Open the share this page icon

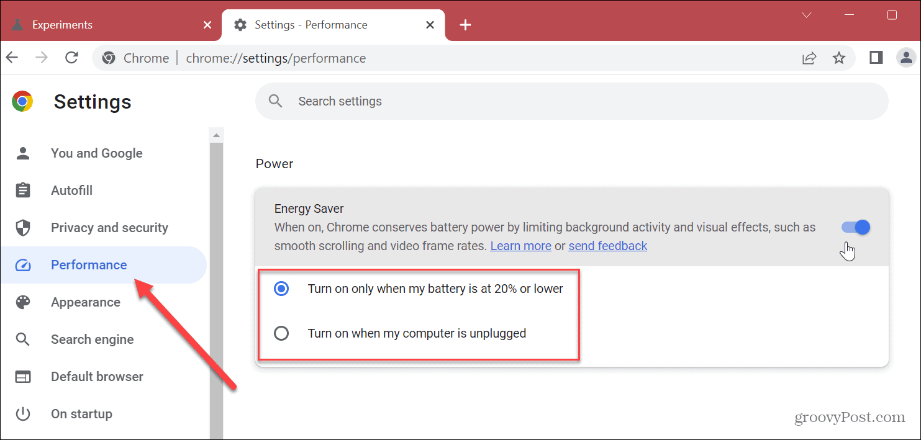point(809,58)
